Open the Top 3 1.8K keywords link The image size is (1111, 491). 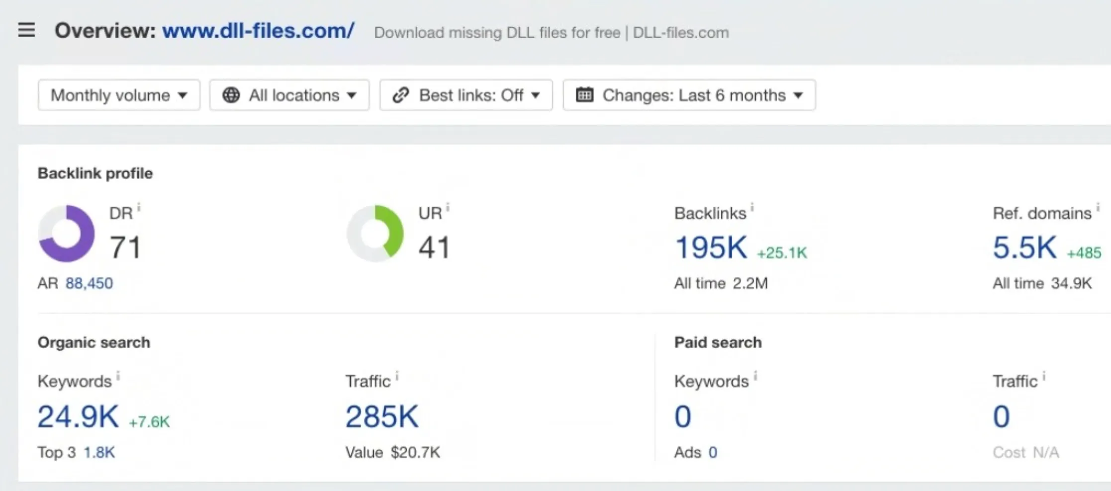pyautogui.click(x=99, y=452)
